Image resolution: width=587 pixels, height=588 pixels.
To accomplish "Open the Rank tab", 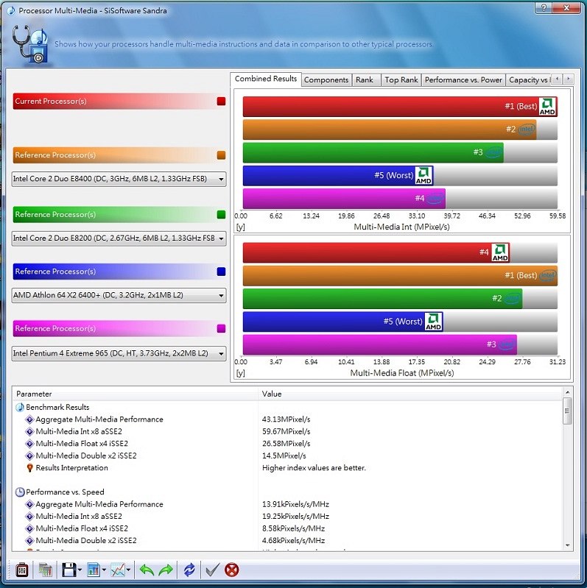I will pyautogui.click(x=365, y=80).
